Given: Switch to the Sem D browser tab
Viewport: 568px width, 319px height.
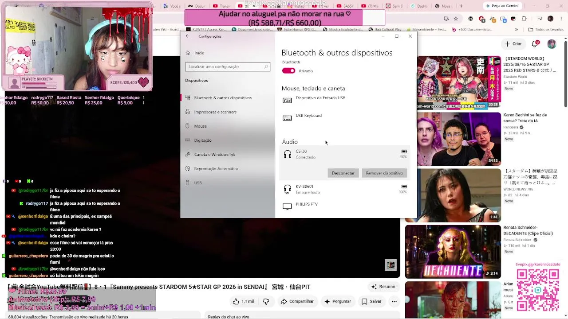Looking at the screenshot, I should click(394, 6).
